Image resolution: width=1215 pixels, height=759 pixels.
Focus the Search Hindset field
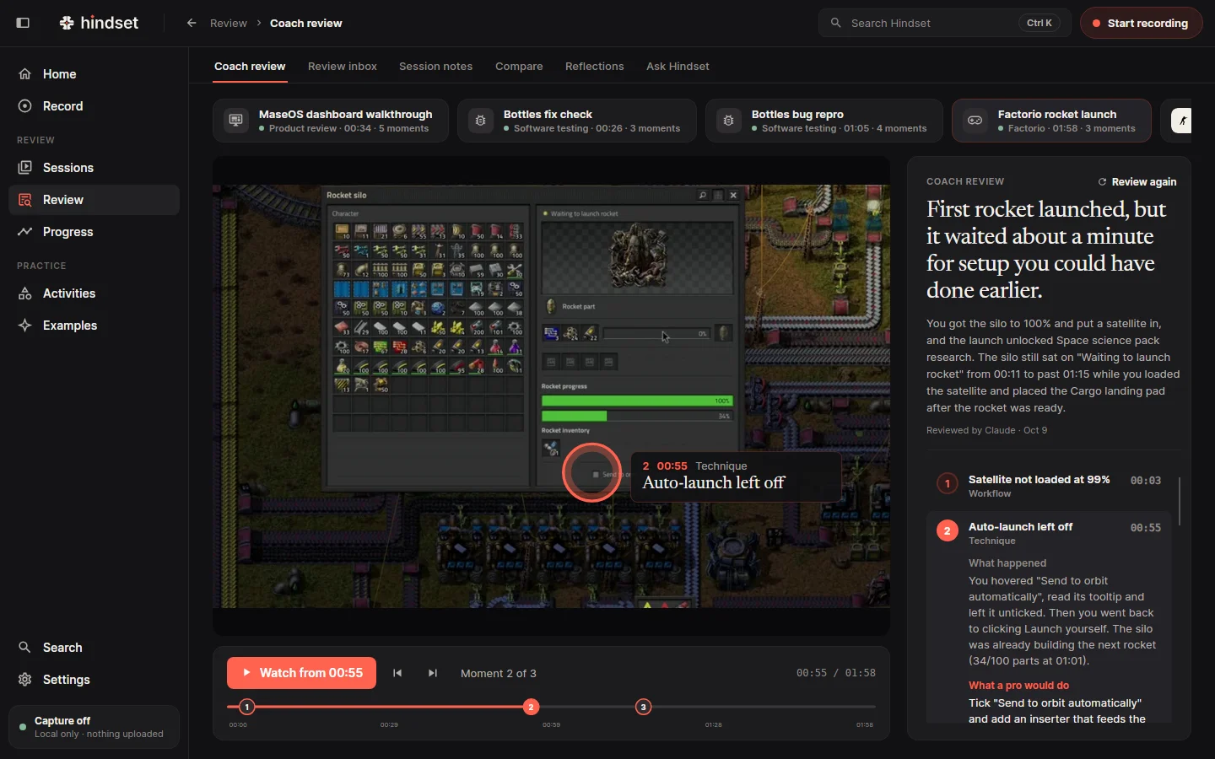click(x=944, y=23)
